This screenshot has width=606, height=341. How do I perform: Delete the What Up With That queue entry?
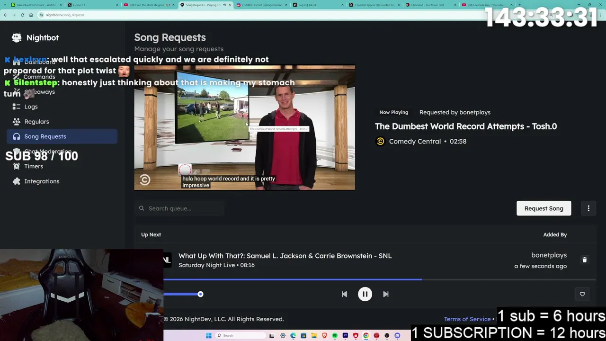point(584,260)
